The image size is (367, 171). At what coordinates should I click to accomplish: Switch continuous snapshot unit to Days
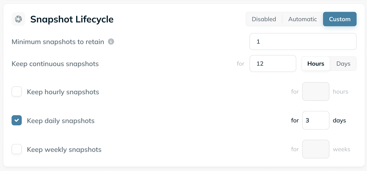coord(343,63)
